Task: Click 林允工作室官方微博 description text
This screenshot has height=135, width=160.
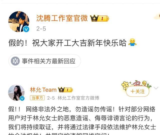Action: click(78, 98)
